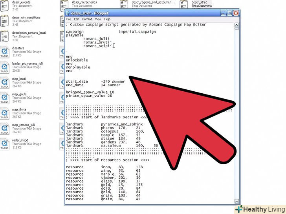Select the descr_regions_and_settlements document icon

click(x=124, y=4)
